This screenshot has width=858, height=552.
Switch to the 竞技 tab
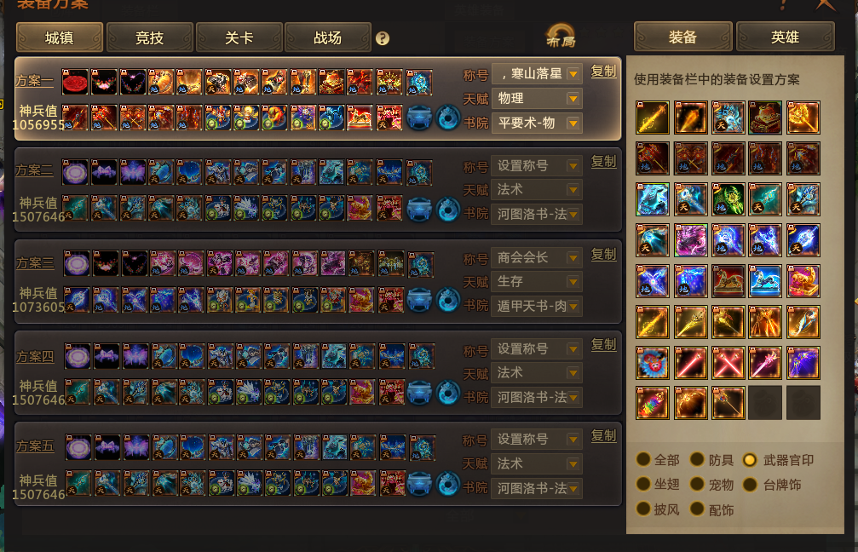(x=149, y=37)
